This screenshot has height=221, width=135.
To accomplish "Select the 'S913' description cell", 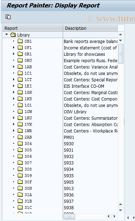I will coord(69,188).
